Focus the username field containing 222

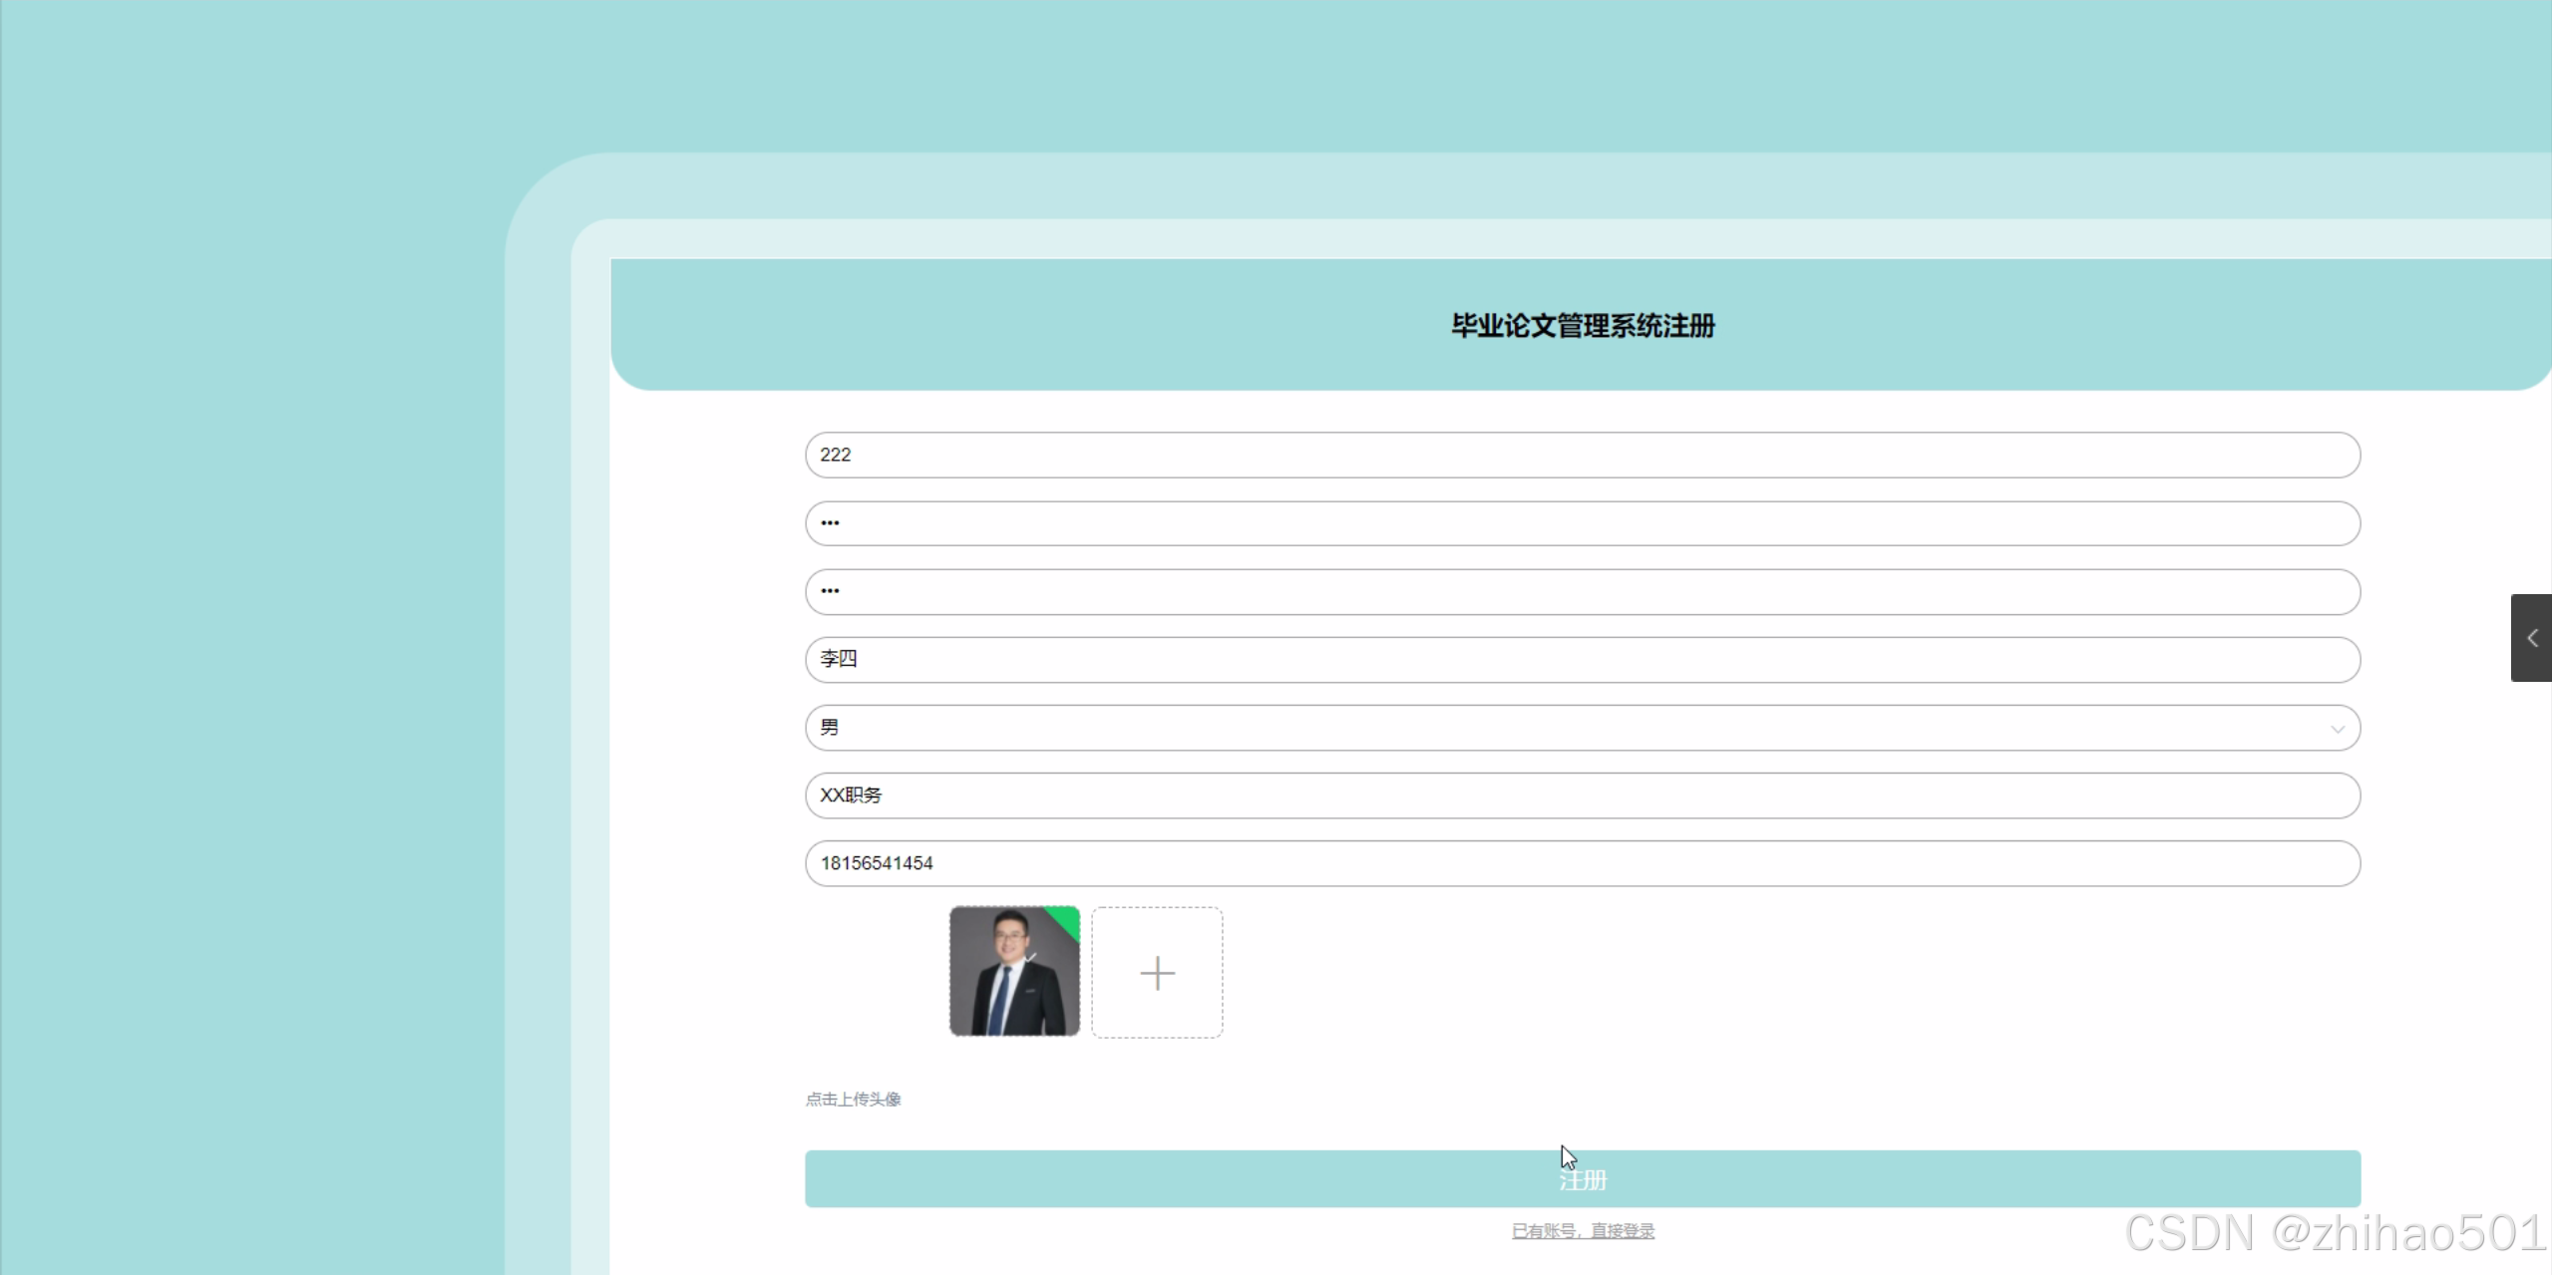click(x=1582, y=455)
